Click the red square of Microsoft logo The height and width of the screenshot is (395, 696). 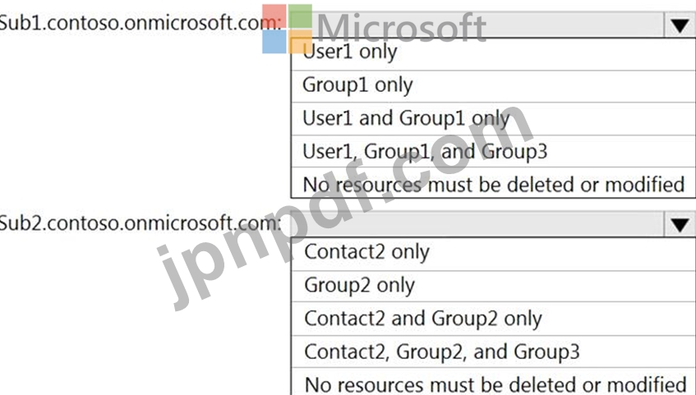274,16
